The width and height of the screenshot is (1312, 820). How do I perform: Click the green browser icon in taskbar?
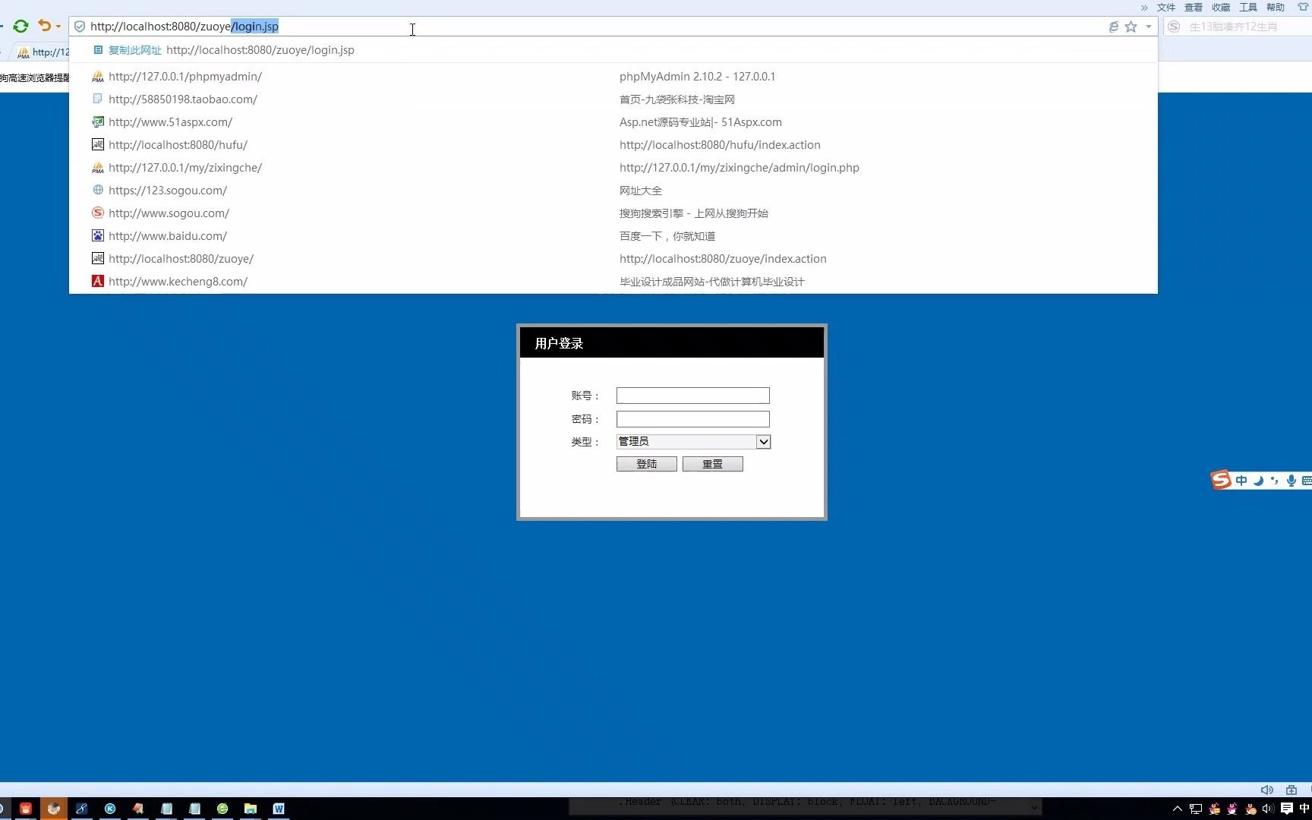pos(222,809)
